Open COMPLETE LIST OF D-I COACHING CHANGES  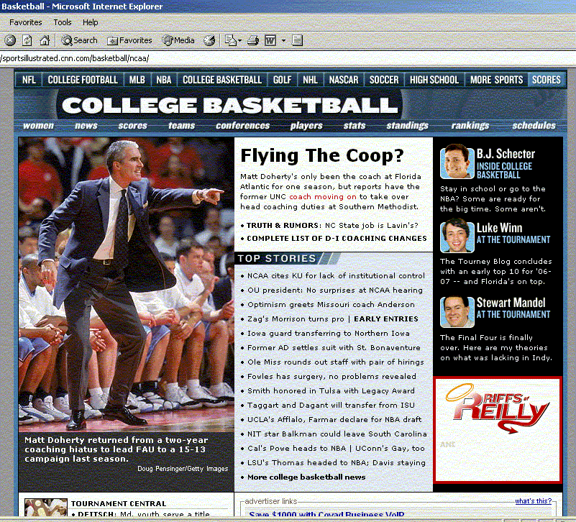337,239
